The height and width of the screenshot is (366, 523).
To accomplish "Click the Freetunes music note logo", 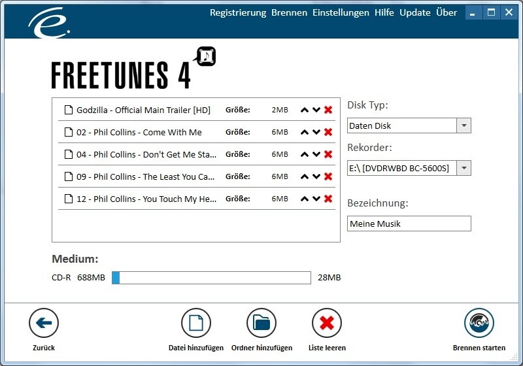I will [x=206, y=57].
